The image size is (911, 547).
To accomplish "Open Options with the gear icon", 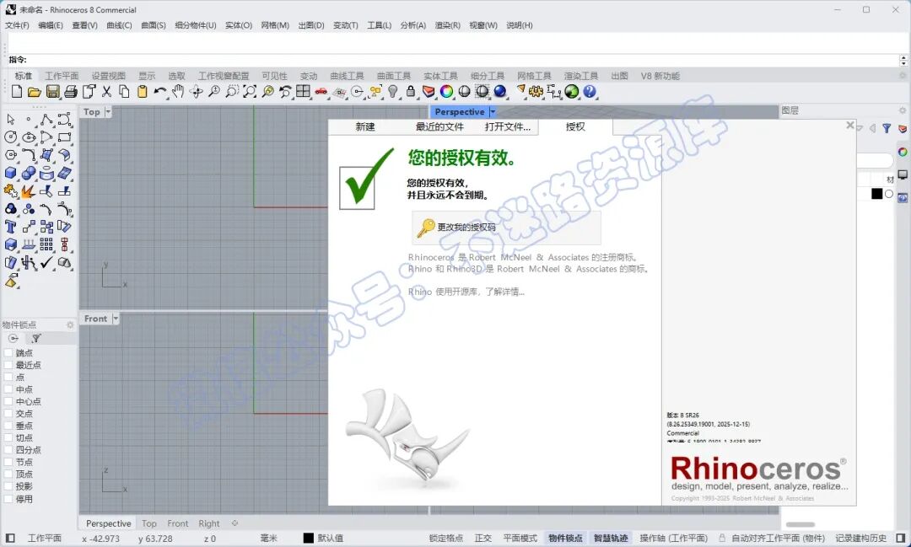I will 536,92.
